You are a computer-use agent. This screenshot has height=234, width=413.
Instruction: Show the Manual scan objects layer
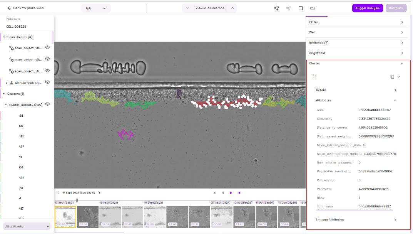48,82
